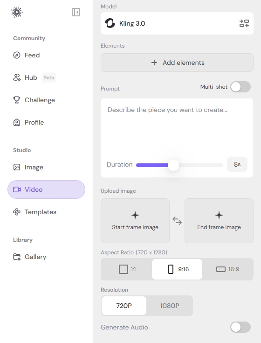The height and width of the screenshot is (343, 261).
Task: Choose 1080P resolution
Action: tap(170, 306)
